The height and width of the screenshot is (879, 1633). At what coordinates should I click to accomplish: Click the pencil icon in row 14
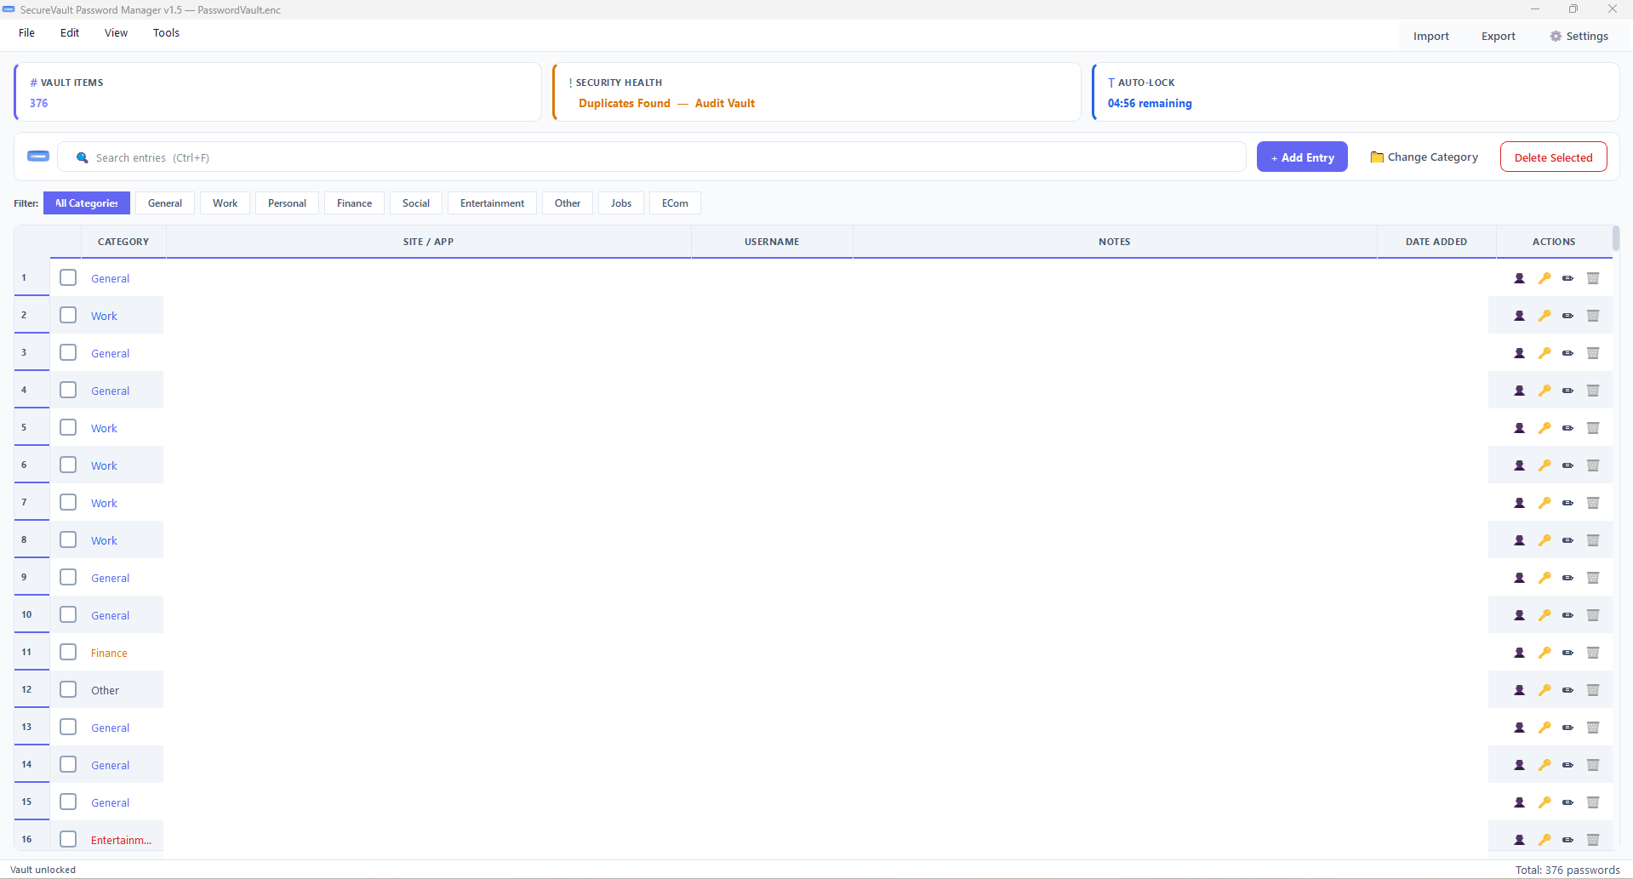point(1567,765)
